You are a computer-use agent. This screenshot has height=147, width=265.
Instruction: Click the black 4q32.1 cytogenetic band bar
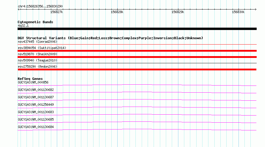tap(137, 29)
